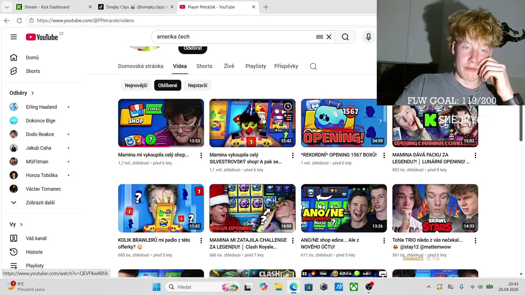Image resolution: width=525 pixels, height=295 pixels.
Task: Open a new browser tab with plus button
Action: pos(266,7)
